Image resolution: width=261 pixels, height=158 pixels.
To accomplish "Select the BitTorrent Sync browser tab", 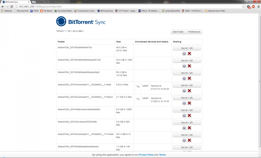I will (15, 2).
